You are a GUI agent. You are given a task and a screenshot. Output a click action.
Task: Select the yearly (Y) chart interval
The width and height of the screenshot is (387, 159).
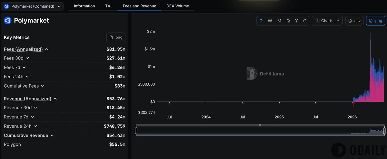point(296,21)
